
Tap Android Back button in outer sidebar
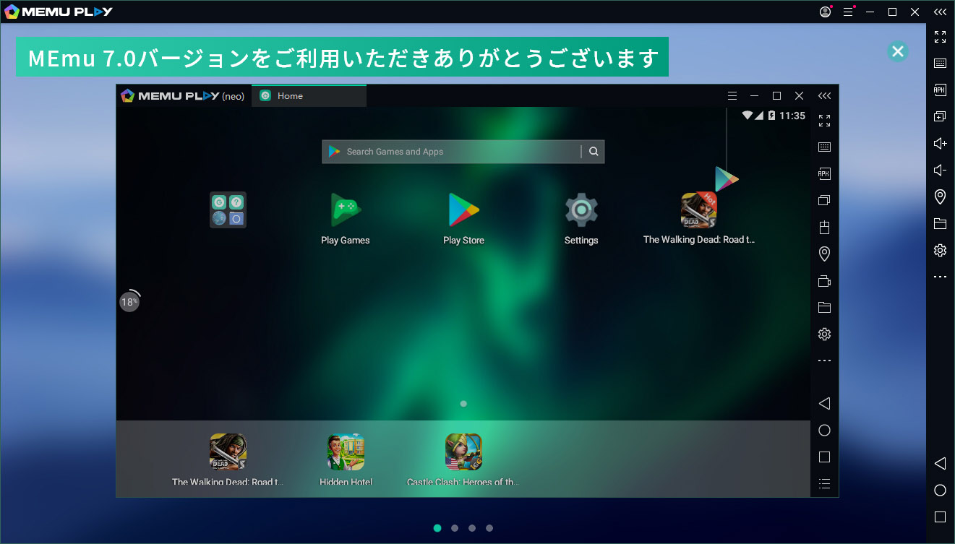point(940,463)
